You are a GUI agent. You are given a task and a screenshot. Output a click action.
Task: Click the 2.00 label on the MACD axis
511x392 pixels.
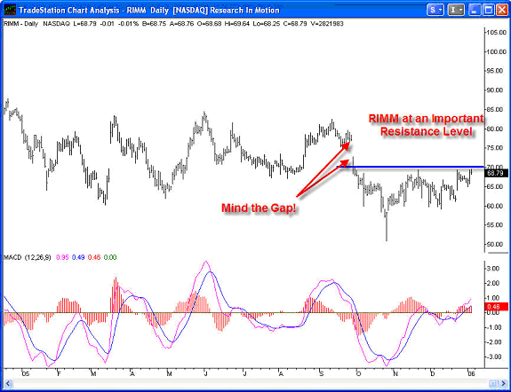(x=493, y=283)
